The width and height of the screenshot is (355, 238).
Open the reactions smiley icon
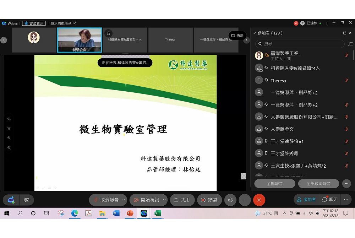point(230,200)
